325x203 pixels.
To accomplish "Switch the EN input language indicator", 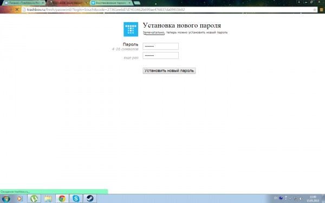I will pos(276,198).
